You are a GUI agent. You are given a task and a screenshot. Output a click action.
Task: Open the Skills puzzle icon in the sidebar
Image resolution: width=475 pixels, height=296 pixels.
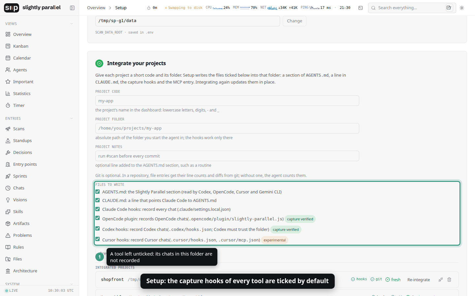click(x=8, y=211)
